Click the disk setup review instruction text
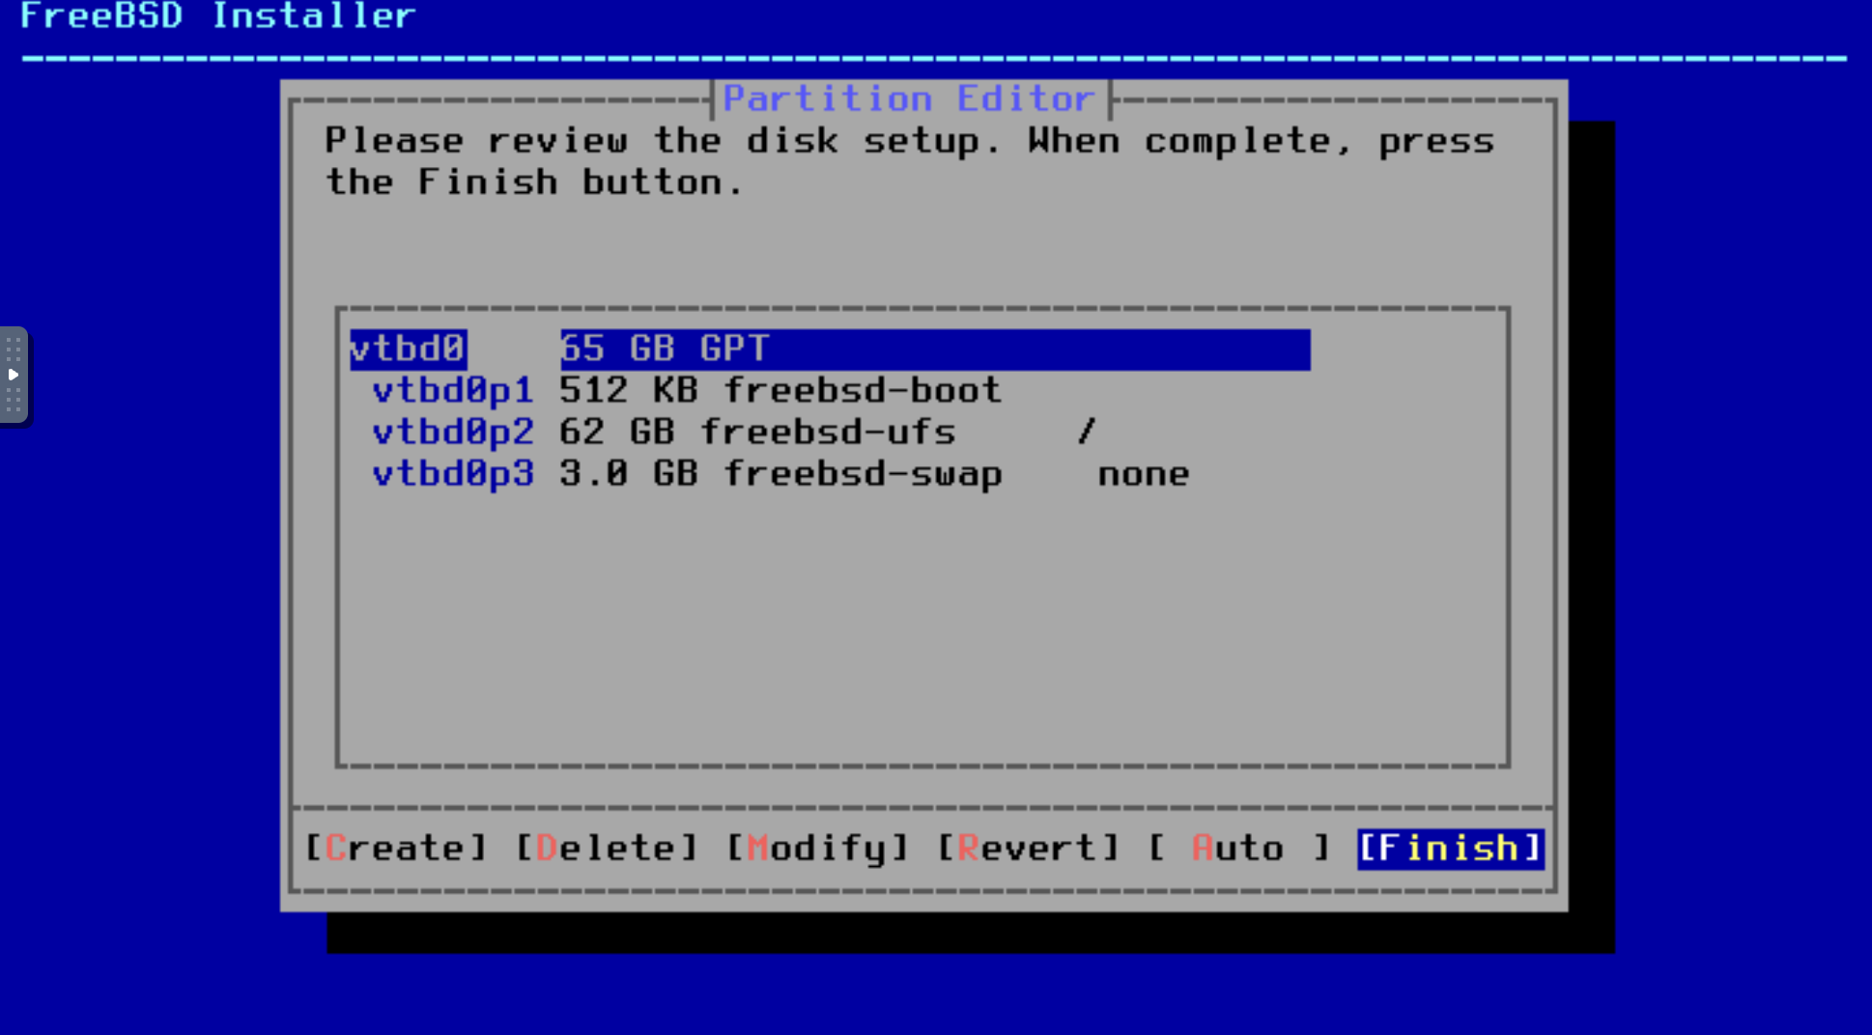 pos(909,161)
